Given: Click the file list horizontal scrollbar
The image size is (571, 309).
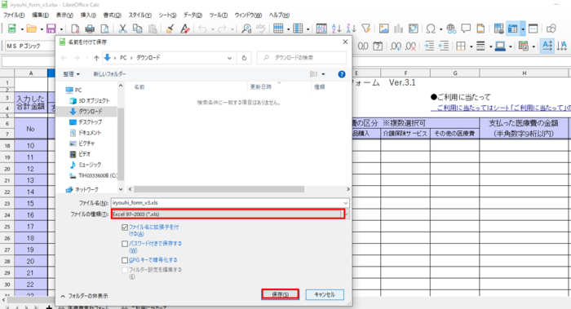Looking at the screenshot, I should [219, 189].
